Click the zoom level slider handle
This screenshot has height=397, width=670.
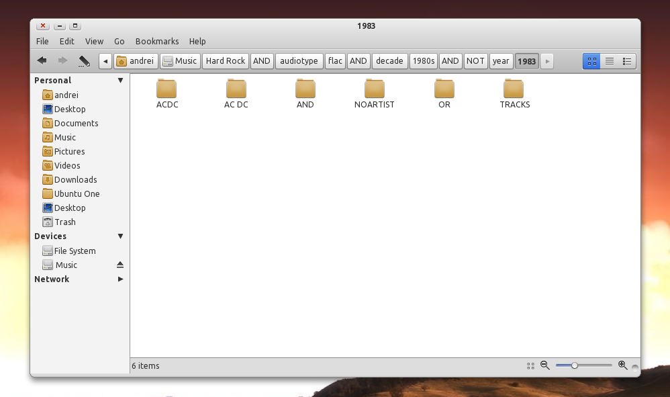[575, 365]
